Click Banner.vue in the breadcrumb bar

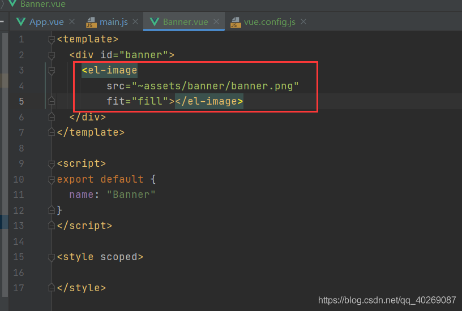[x=42, y=4]
